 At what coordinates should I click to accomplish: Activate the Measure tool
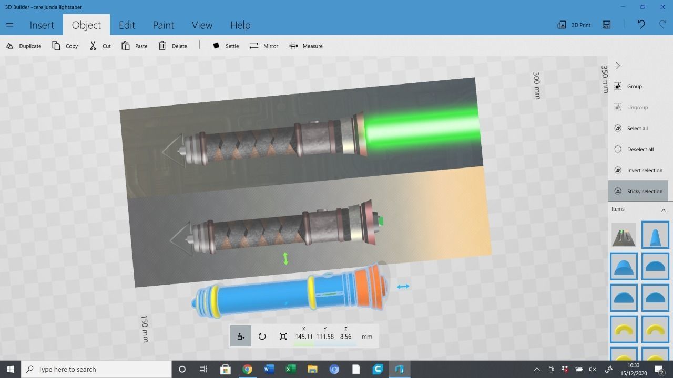click(305, 46)
